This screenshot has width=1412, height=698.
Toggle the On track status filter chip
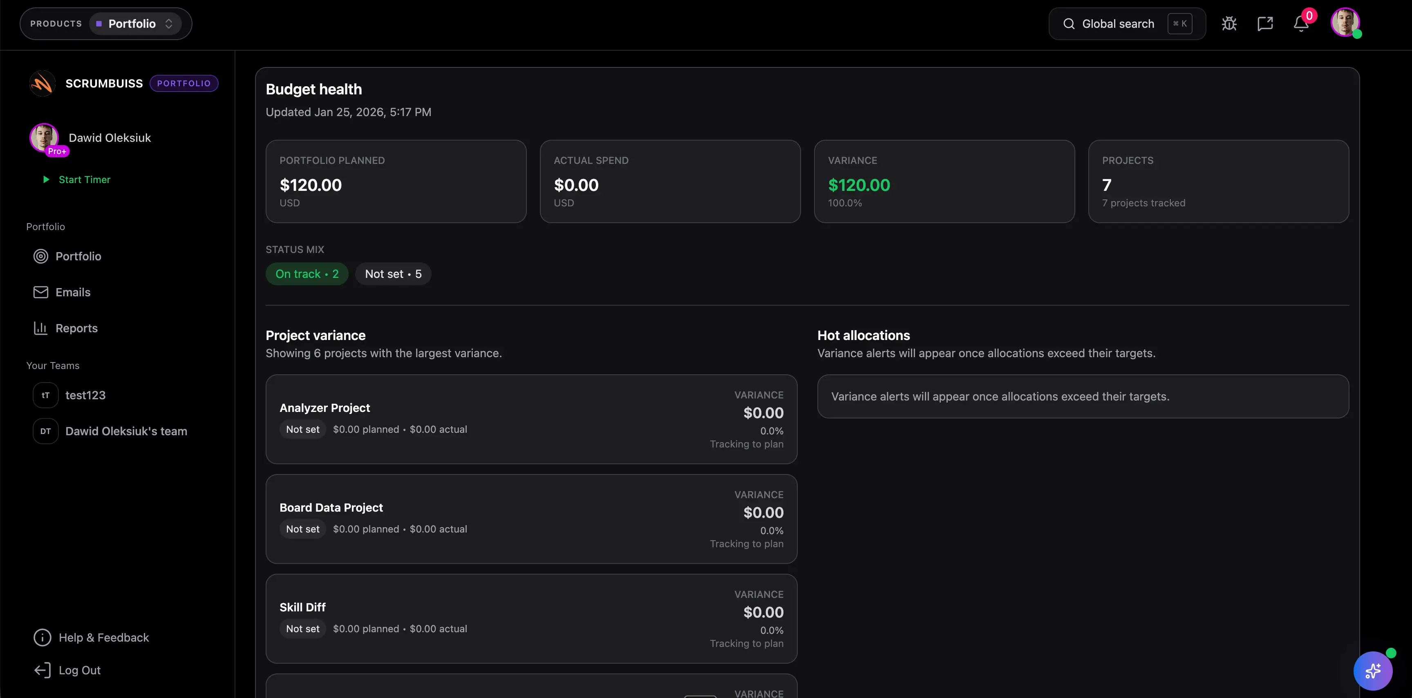click(307, 274)
